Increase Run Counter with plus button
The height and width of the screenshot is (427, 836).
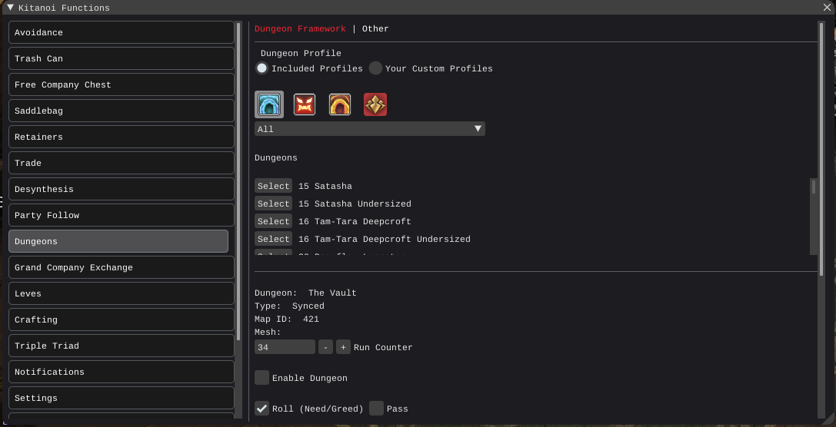[x=343, y=347]
